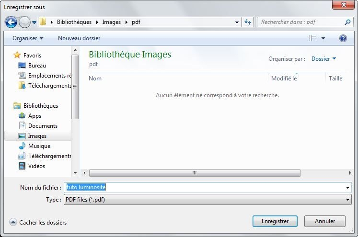
Task: Select Images in the address path
Action: pyautogui.click(x=111, y=22)
